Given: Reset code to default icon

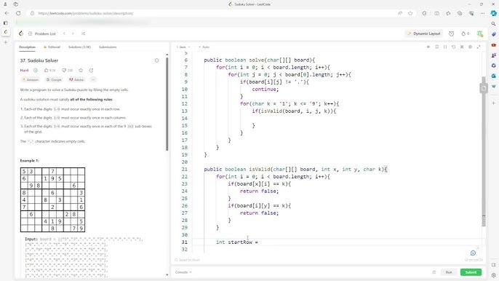Looking at the screenshot, I should click(453, 47).
